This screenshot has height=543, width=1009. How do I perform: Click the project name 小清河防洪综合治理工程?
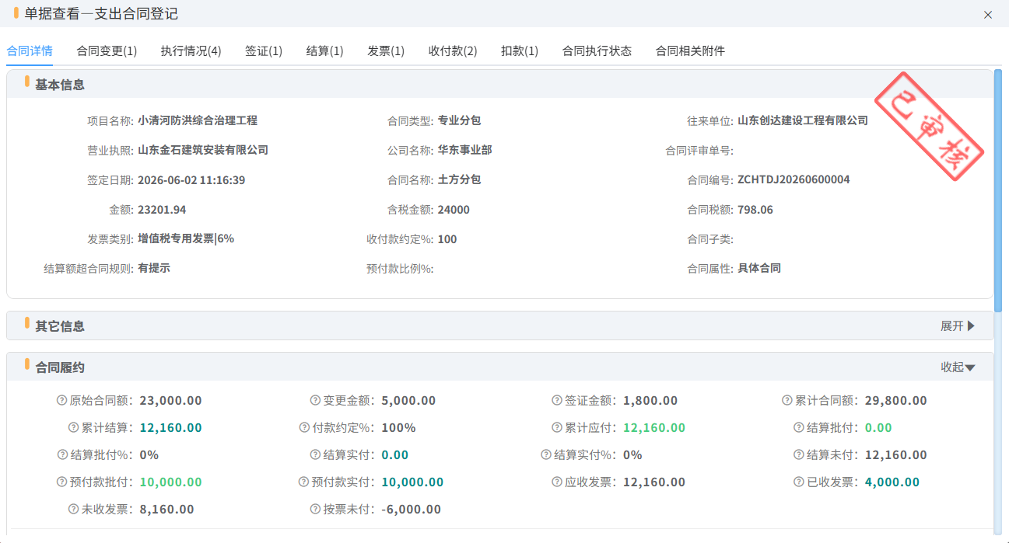198,120
